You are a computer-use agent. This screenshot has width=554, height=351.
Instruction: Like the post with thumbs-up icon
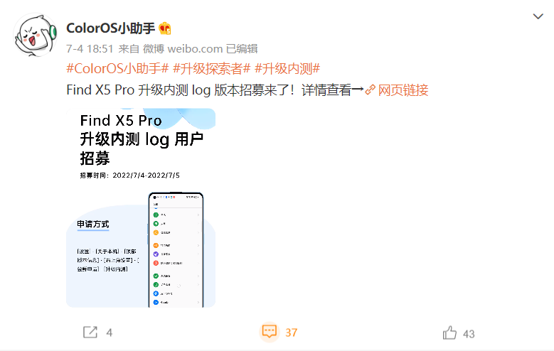(x=449, y=333)
